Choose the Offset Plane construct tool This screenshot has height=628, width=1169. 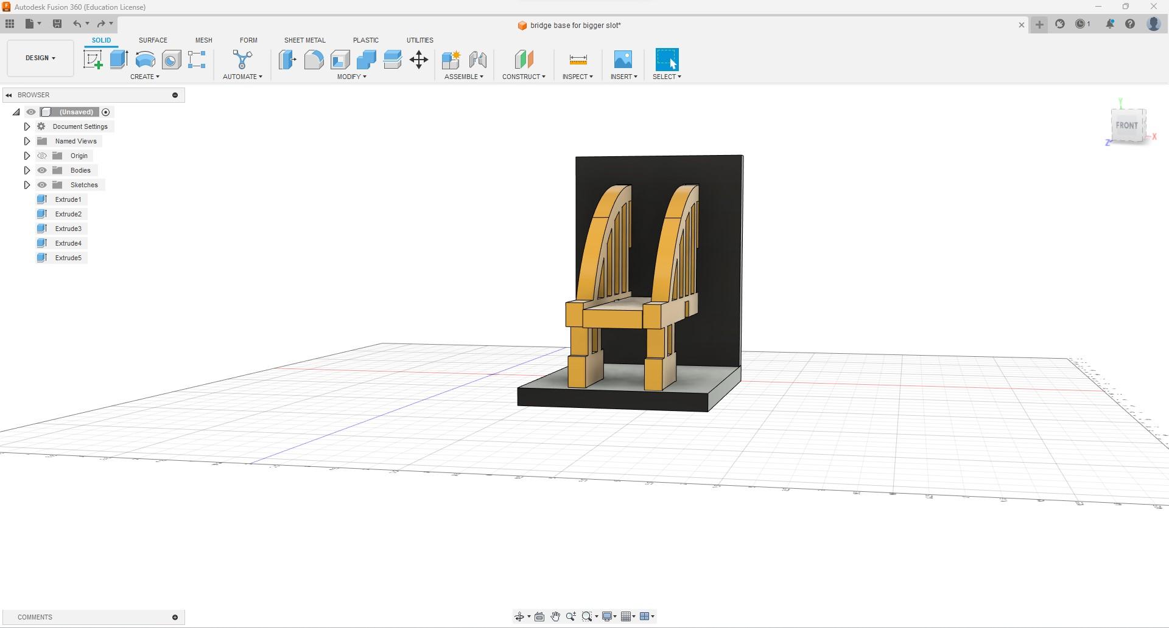coord(524,60)
